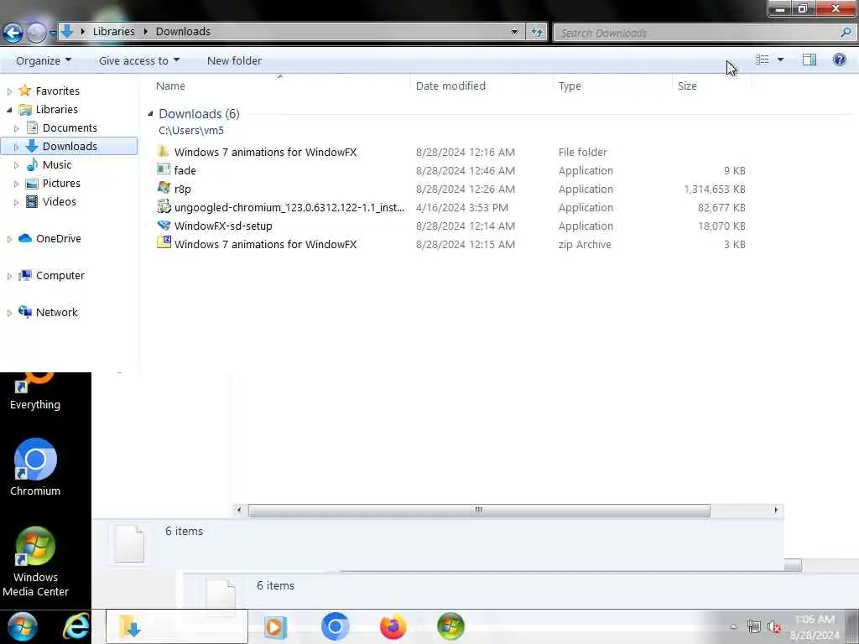Viewport: 859px width, 644px height.
Task: Click the Change your view icon
Action: coord(762,60)
